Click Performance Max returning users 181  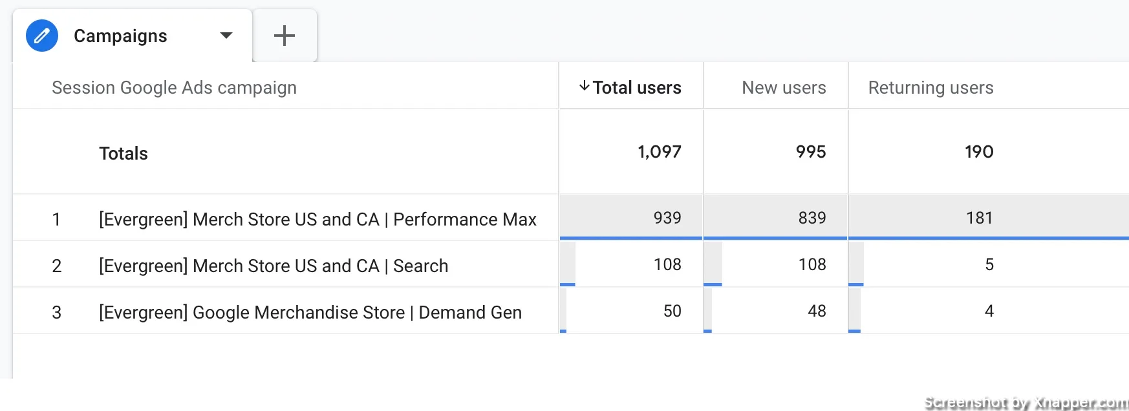[980, 218]
